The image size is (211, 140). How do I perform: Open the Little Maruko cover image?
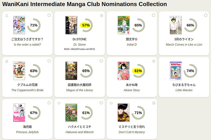coord(176,71)
